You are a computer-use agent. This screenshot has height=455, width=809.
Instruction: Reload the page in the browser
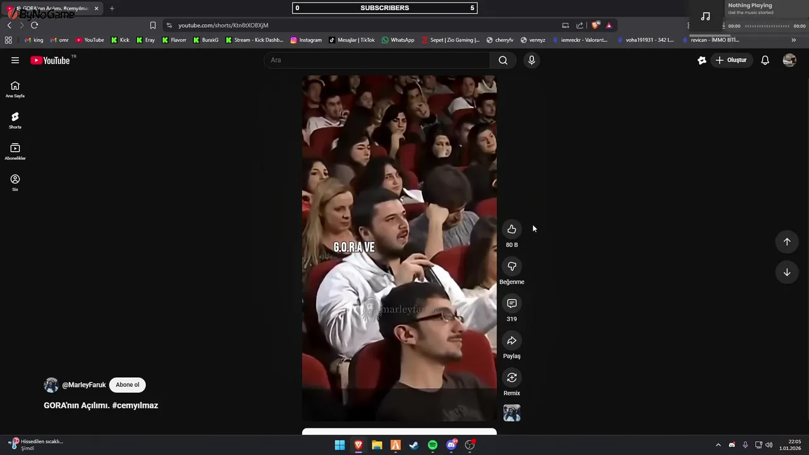(x=34, y=25)
